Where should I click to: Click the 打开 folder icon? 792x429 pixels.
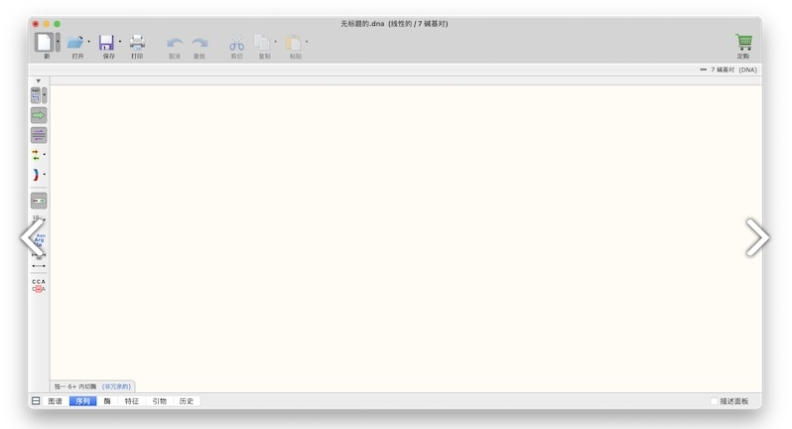pyautogui.click(x=75, y=43)
